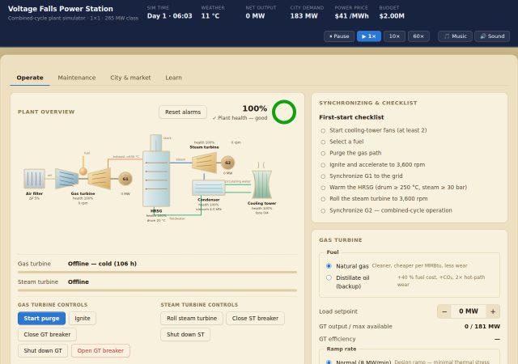Click the Net output 0 MW readout
The image size is (518, 364).
[x=261, y=13]
